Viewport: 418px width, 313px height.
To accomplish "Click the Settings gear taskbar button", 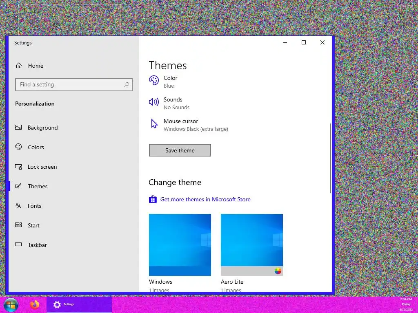I will pos(79,304).
